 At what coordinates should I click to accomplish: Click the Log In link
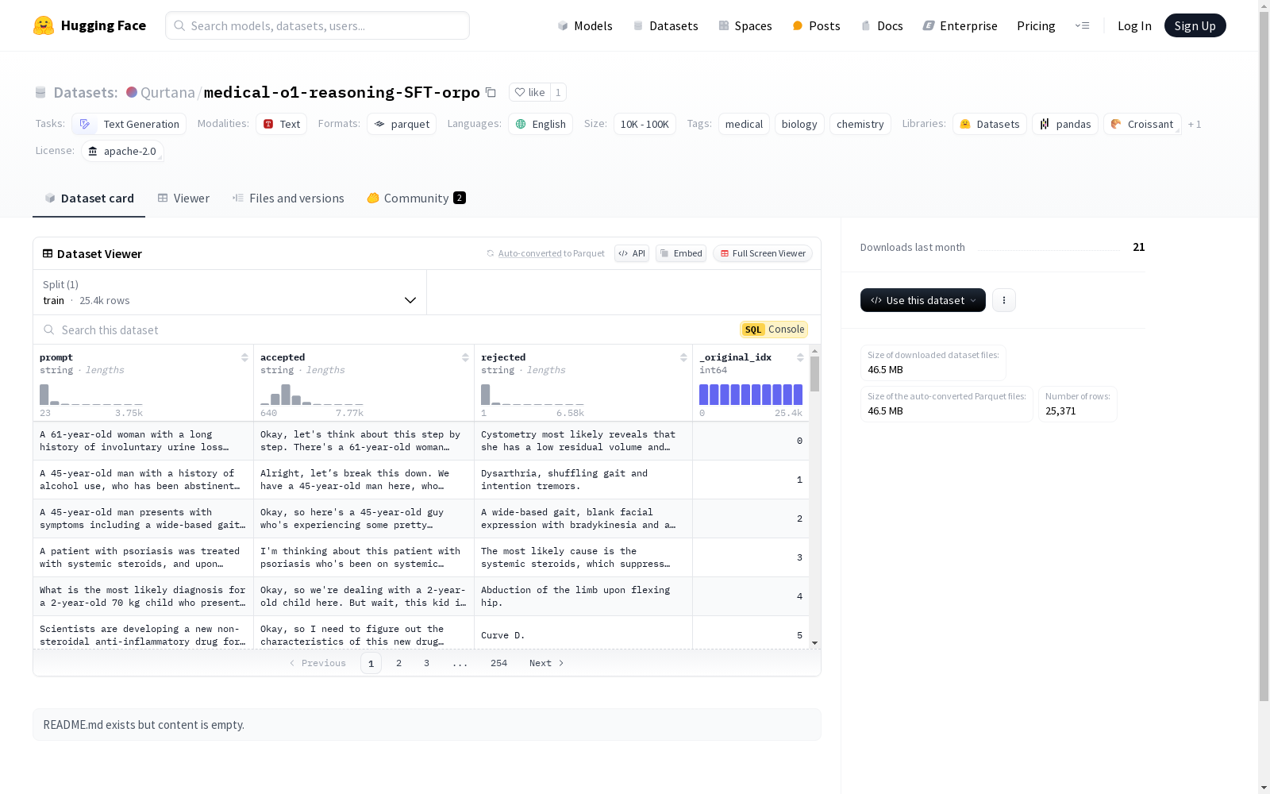point(1134,25)
